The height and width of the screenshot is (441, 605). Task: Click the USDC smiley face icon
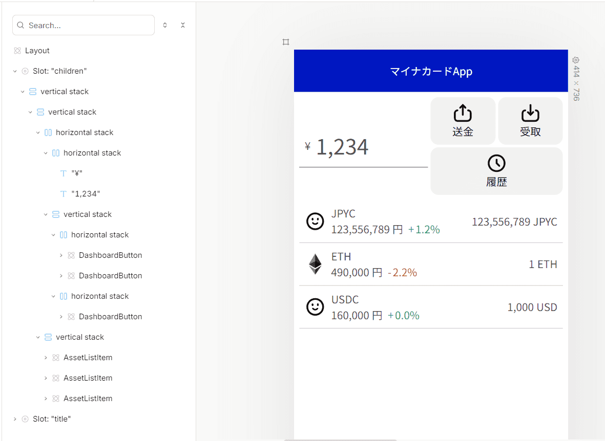315,307
